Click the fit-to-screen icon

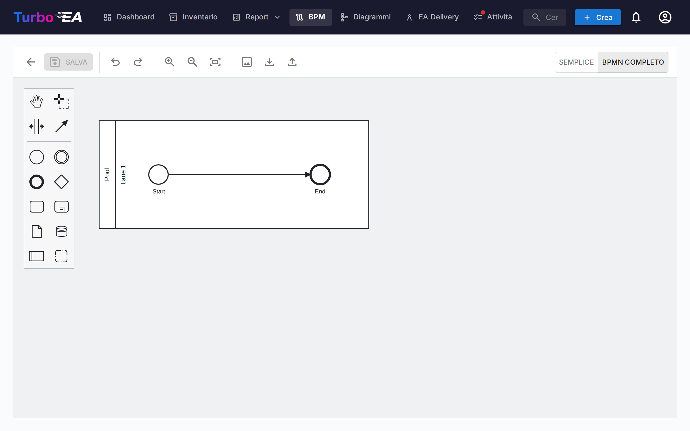(215, 62)
